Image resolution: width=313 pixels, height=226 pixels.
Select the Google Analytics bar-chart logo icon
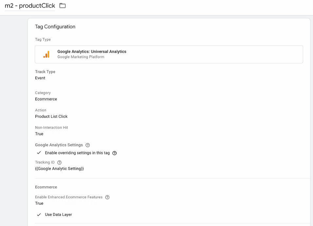[46, 54]
